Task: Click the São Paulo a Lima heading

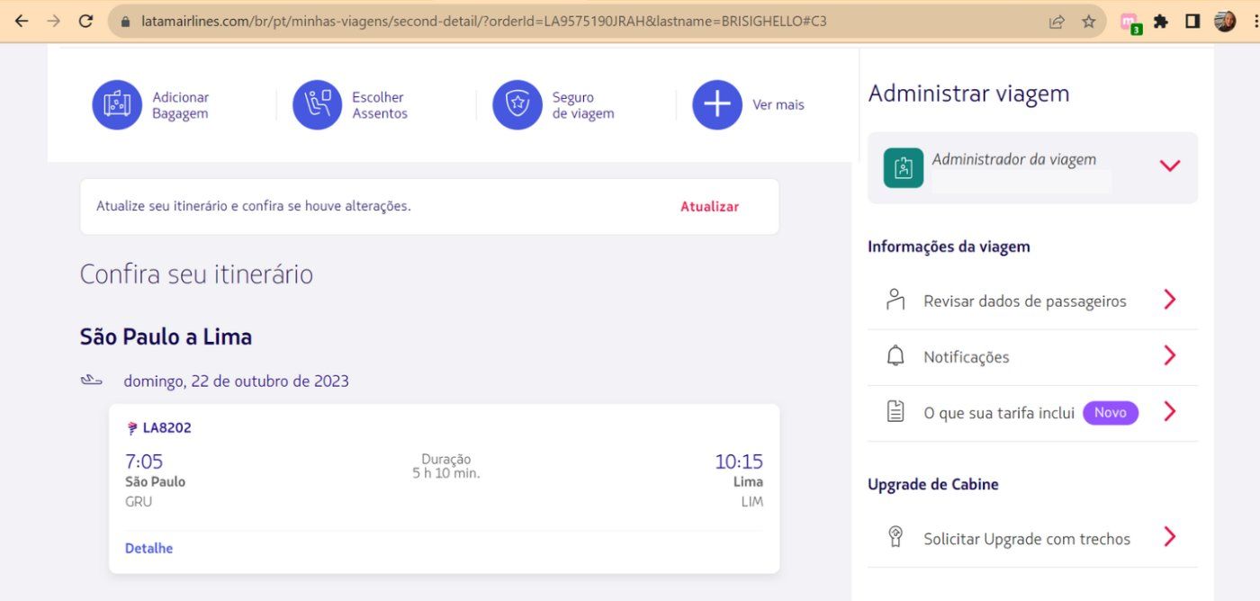Action: click(x=166, y=337)
